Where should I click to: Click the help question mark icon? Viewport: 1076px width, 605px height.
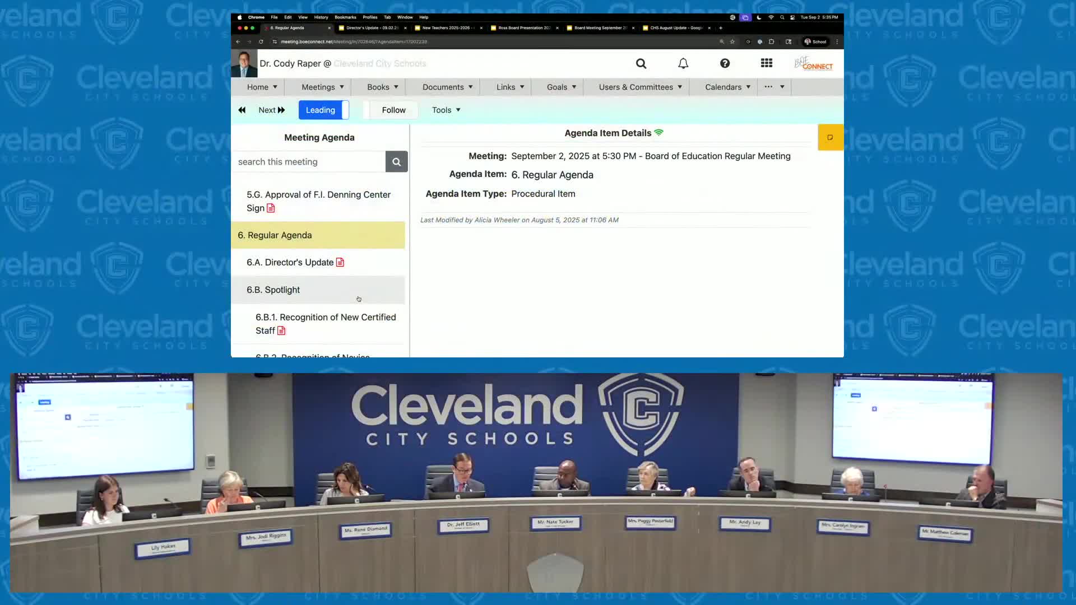coord(725,64)
